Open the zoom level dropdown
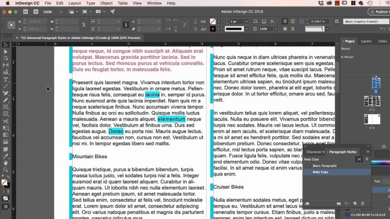390x219 pixels. (60, 12)
